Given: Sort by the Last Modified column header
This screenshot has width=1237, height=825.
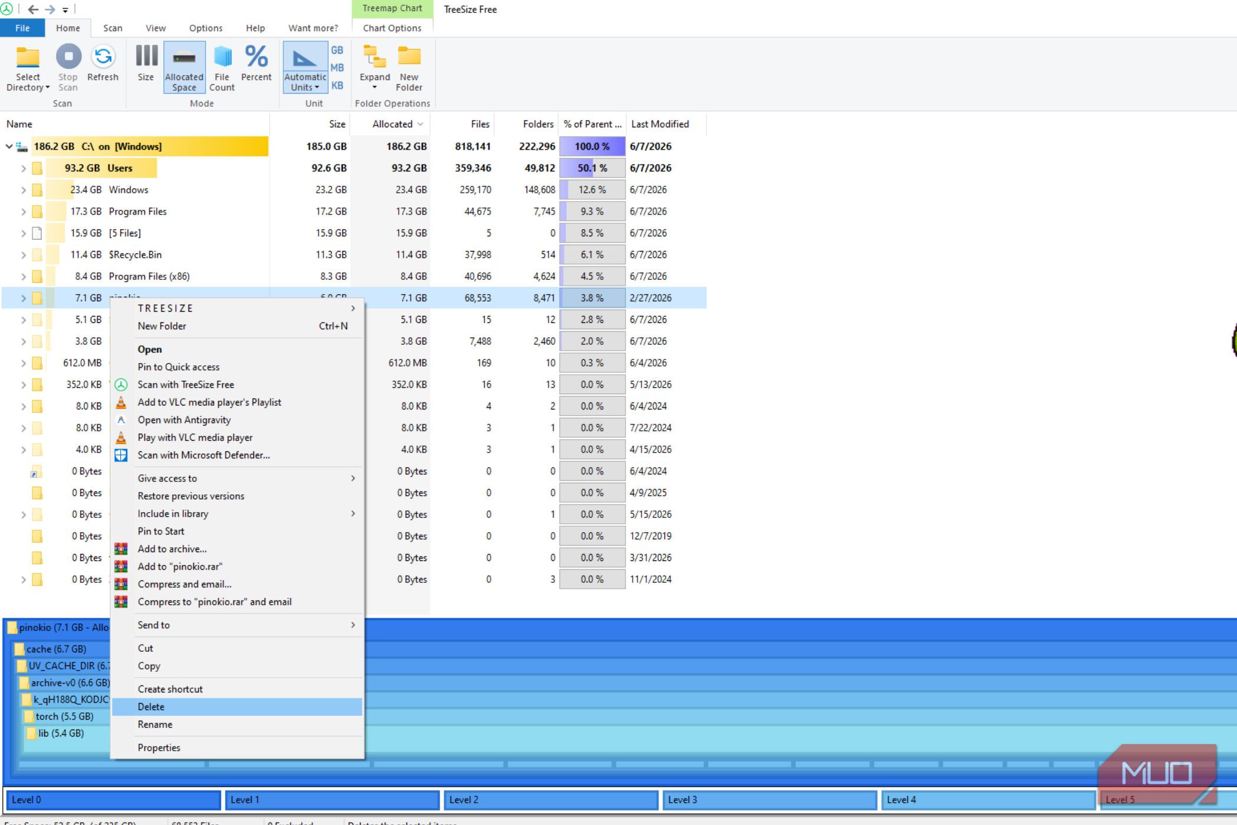Looking at the screenshot, I should pyautogui.click(x=666, y=124).
